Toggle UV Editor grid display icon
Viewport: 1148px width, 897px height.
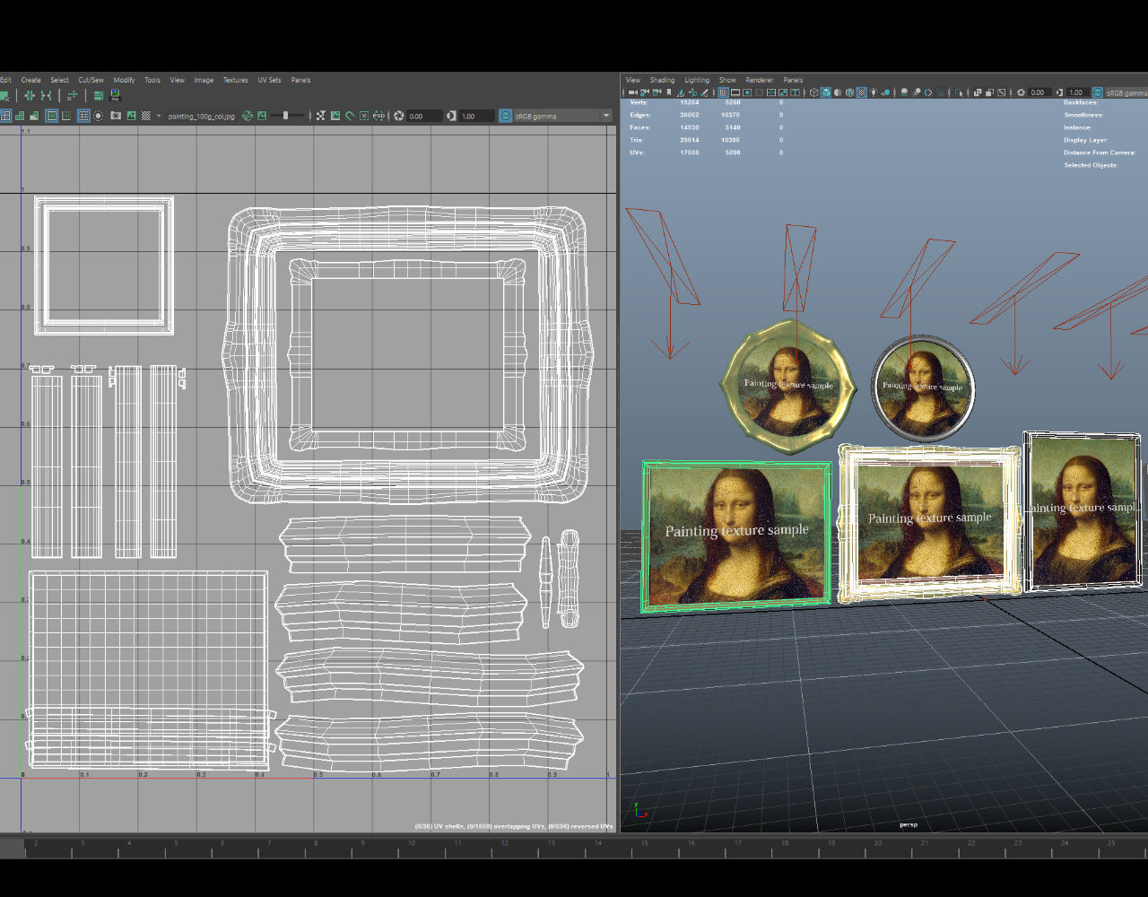point(83,116)
